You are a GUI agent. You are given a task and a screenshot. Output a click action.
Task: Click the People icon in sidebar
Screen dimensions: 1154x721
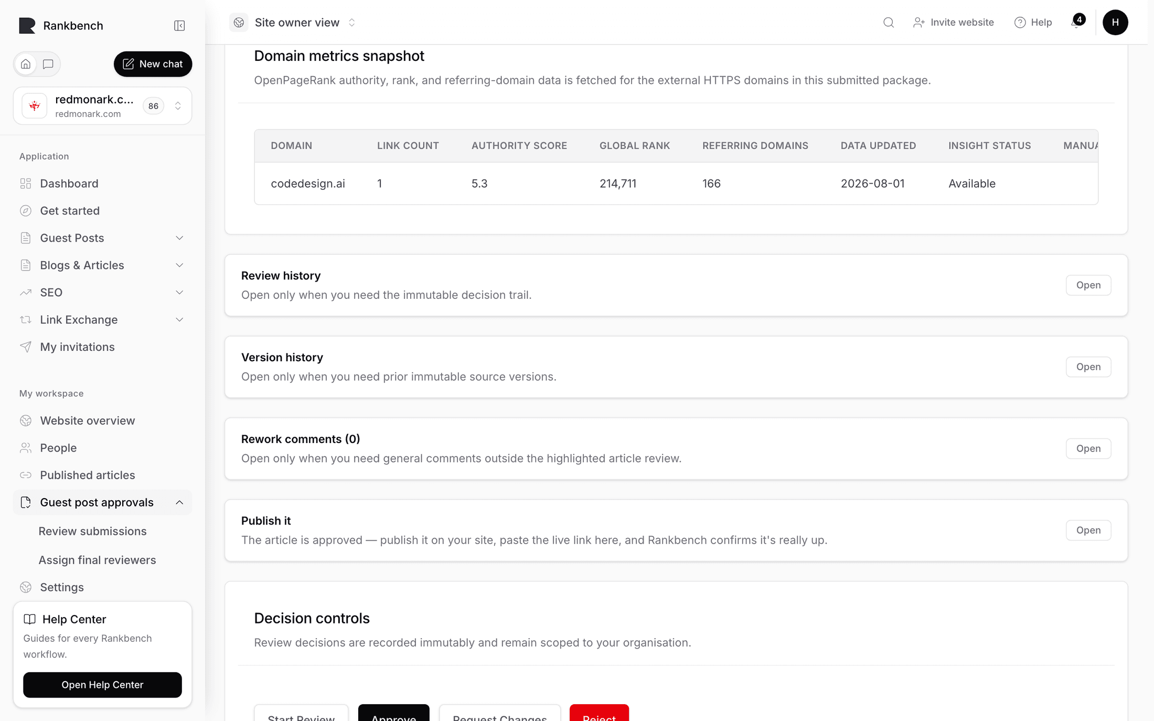[26, 448]
